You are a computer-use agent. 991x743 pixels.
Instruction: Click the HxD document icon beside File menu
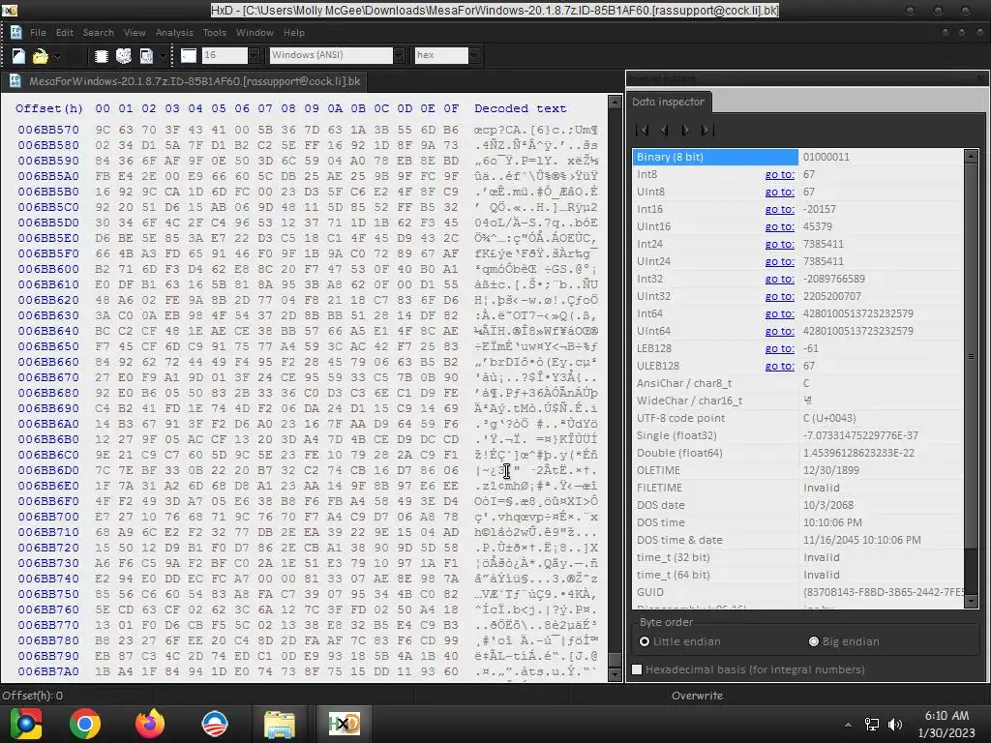click(x=16, y=32)
